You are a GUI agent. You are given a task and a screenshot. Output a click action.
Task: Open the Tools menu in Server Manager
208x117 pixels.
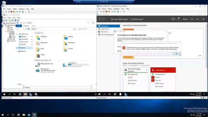[x=192, y=19]
